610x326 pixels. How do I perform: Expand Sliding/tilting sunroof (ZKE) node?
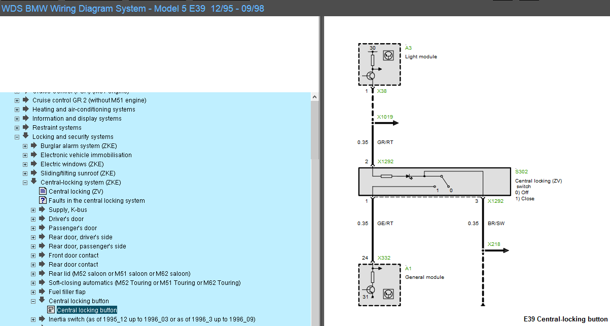click(x=25, y=173)
